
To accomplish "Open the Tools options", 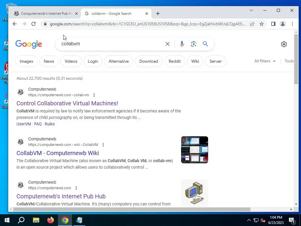I will click(x=289, y=61).
